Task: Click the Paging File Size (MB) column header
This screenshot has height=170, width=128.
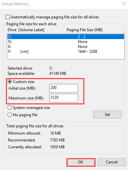Action: (x=85, y=30)
